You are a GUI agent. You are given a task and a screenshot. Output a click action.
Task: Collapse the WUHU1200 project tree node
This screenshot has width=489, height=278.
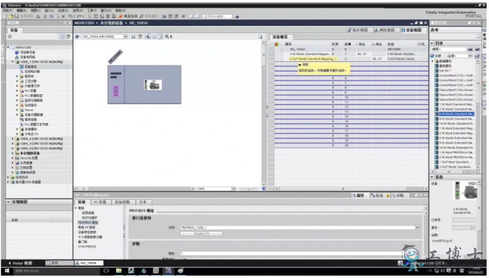9,48
